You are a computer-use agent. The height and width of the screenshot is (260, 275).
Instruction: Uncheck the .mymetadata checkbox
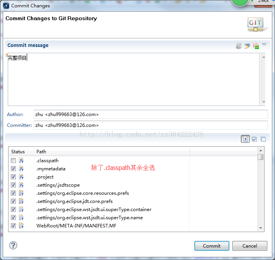tap(13, 169)
